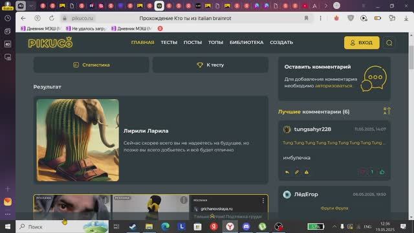Screen dimensions: 414x233
Task: Go back with the К тесту button
Action: tap(210, 65)
